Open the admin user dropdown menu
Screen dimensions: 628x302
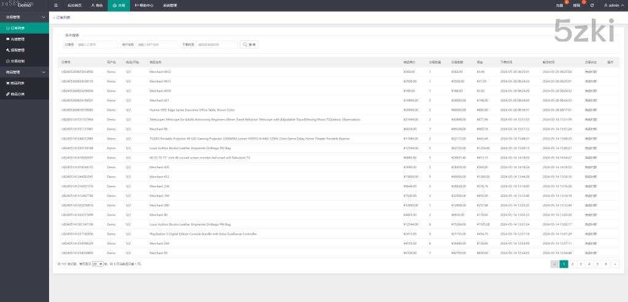[x=612, y=5]
